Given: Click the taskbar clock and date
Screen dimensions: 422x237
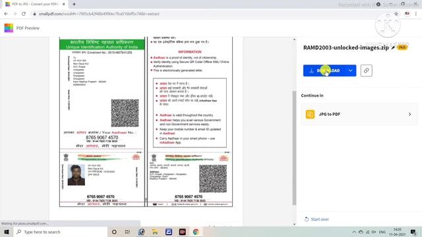Looking at the screenshot, I should (397, 232).
